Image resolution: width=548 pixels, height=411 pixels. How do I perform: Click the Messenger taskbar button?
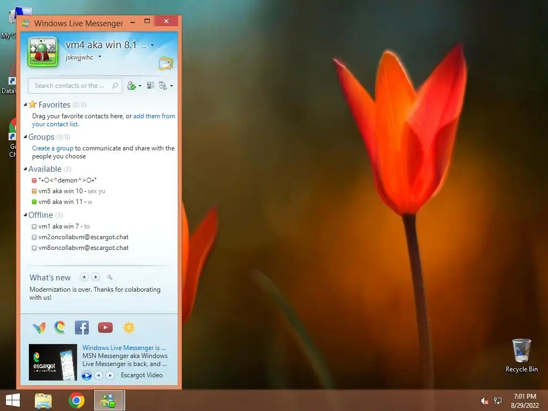[x=108, y=400]
